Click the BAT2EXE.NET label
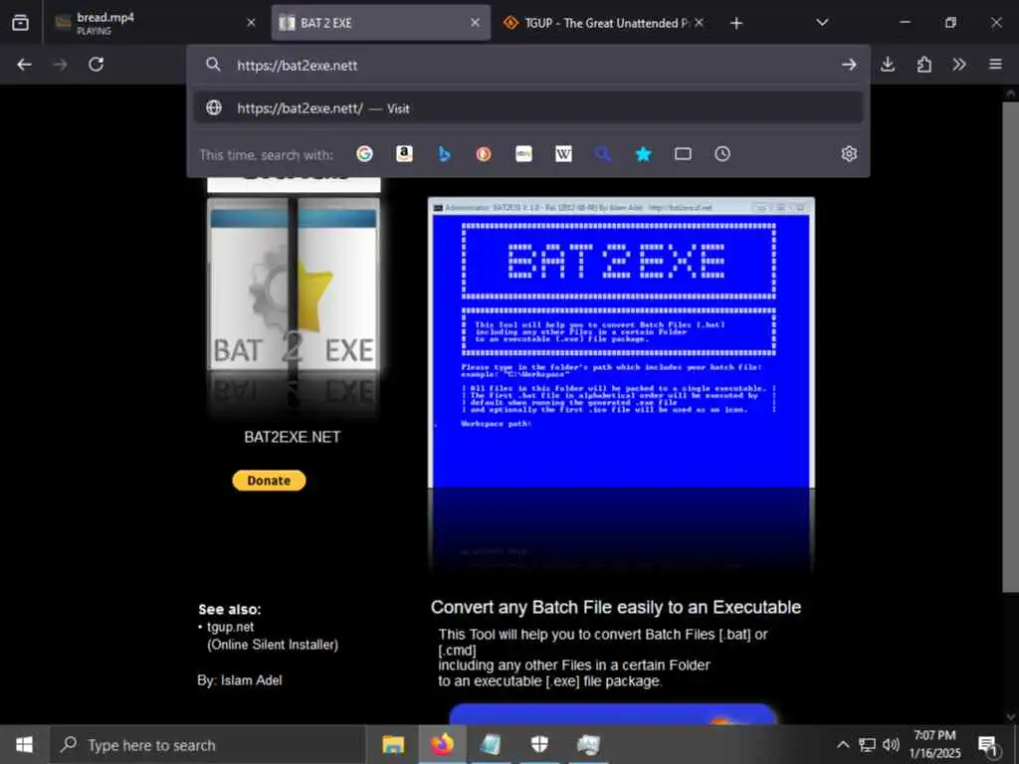 [x=292, y=438]
